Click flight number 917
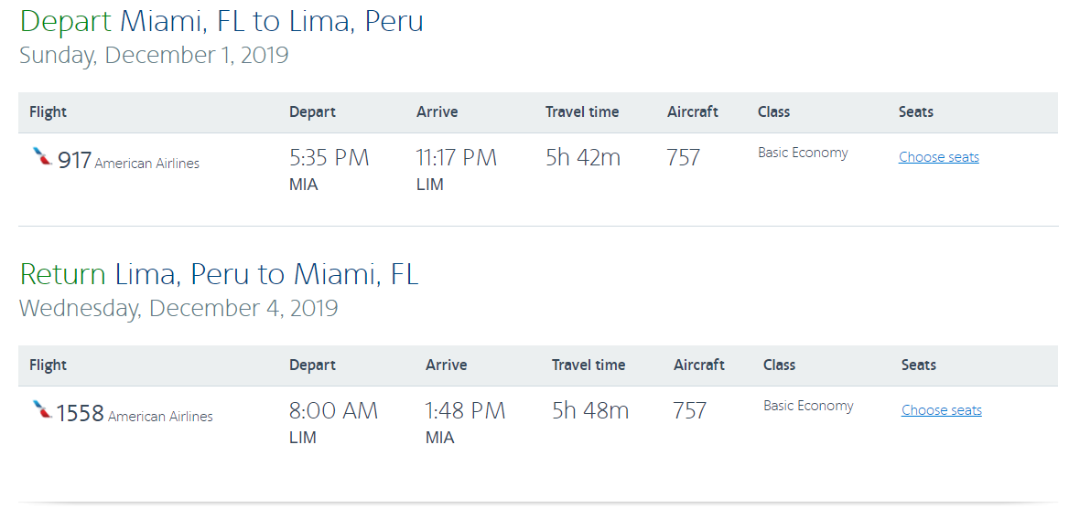1069x519 pixels. [x=74, y=161]
